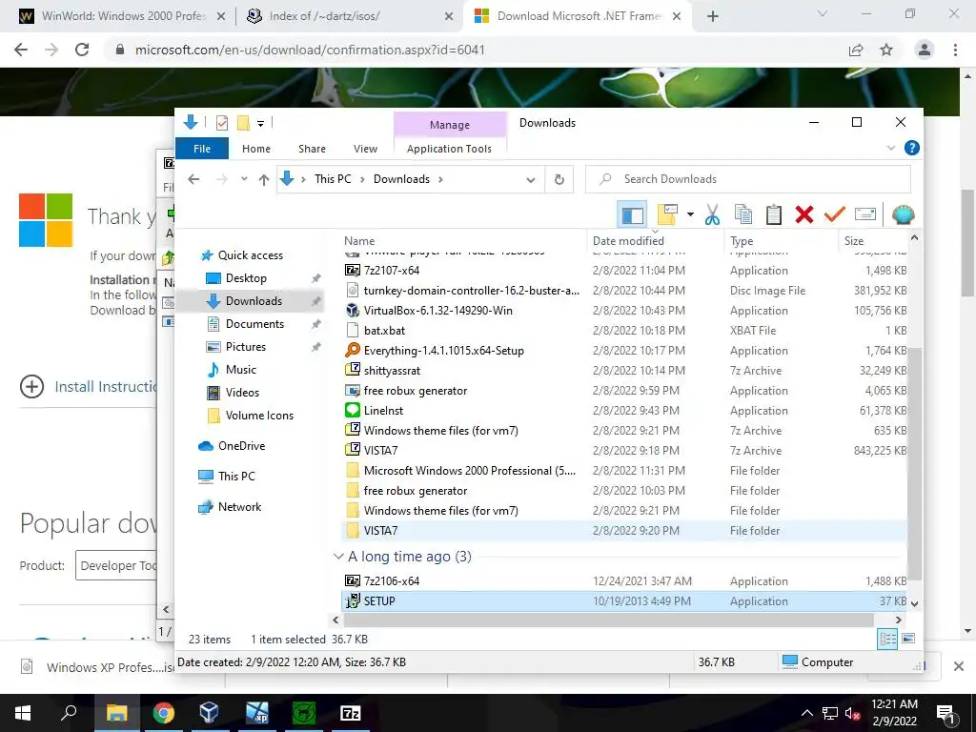This screenshot has height=732, width=976.
Task: Open Folder Options from the toolbar
Action: pos(667,215)
